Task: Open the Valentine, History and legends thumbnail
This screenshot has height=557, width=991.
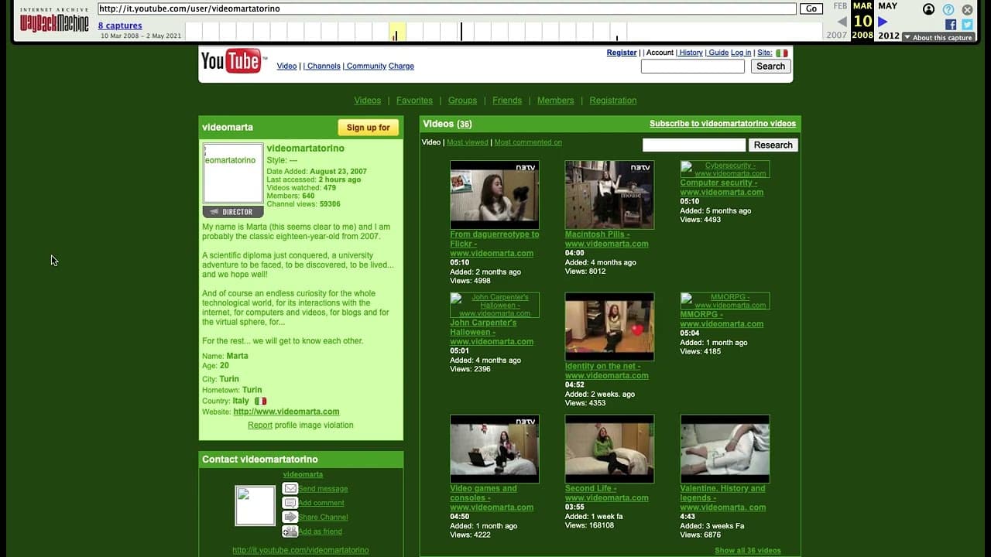Action: (x=725, y=449)
